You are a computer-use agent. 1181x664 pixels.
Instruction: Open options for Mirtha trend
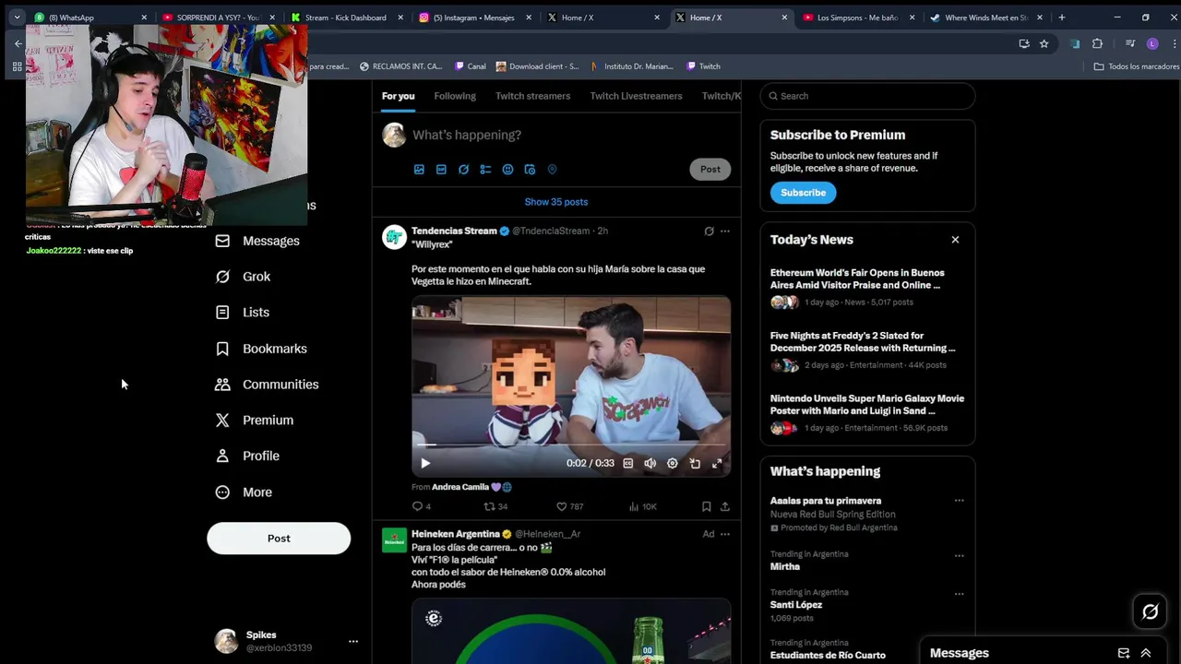pyautogui.click(x=959, y=556)
